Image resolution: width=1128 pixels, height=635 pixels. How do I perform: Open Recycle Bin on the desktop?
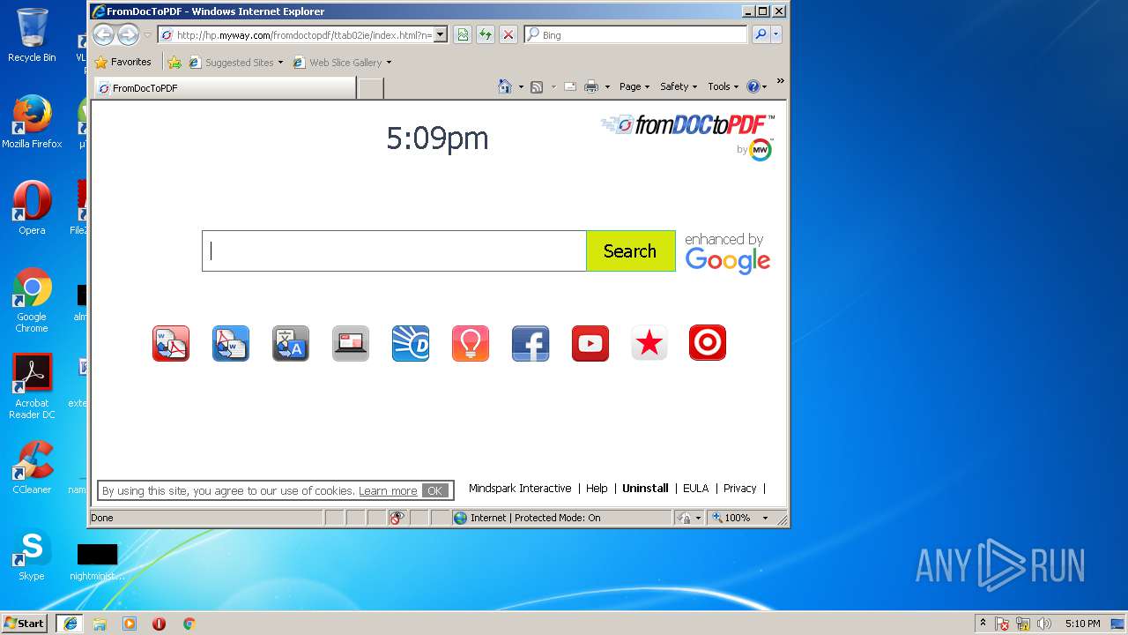tap(32, 35)
